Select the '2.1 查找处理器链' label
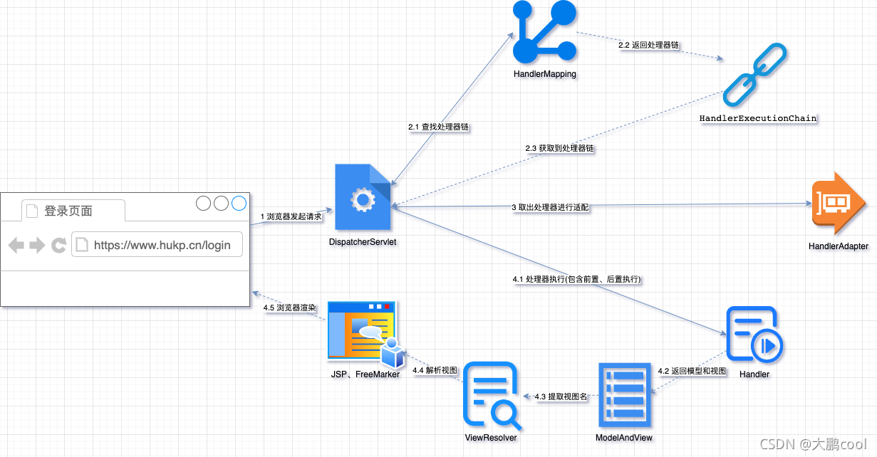This screenshot has width=877, height=457. [438, 127]
